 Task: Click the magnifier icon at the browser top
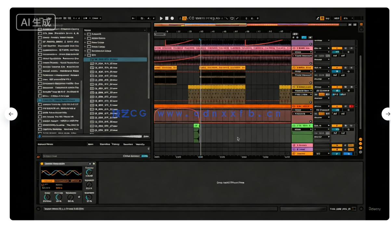(x=62, y=25)
